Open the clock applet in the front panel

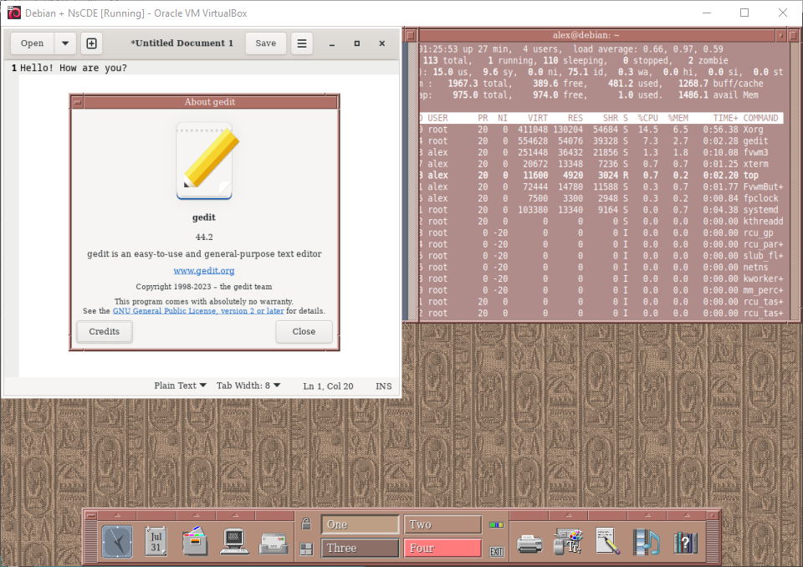pyautogui.click(x=117, y=542)
